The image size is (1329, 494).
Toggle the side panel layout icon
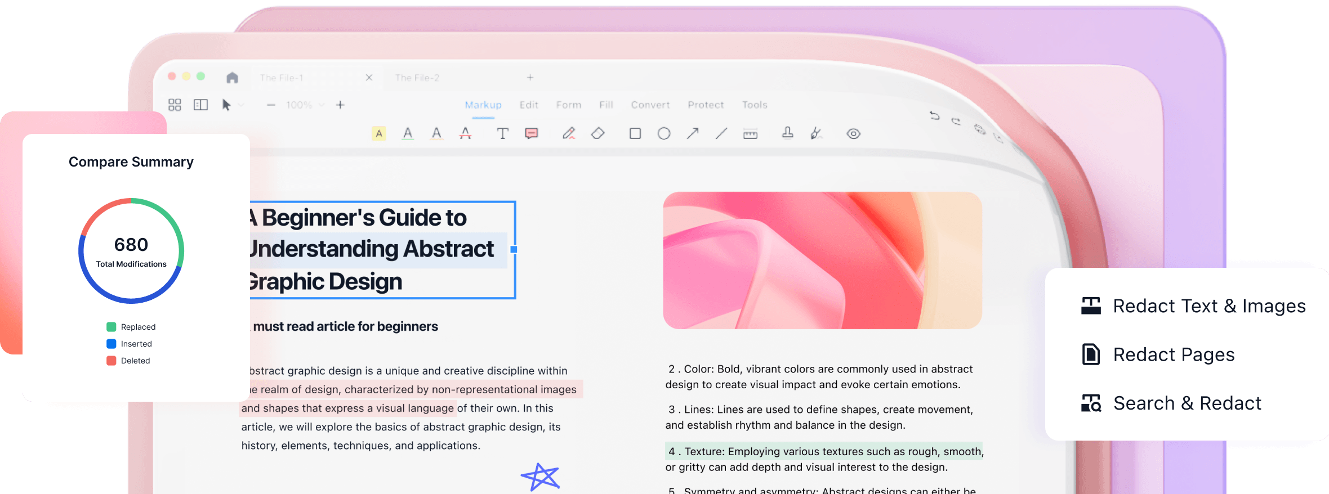click(200, 105)
